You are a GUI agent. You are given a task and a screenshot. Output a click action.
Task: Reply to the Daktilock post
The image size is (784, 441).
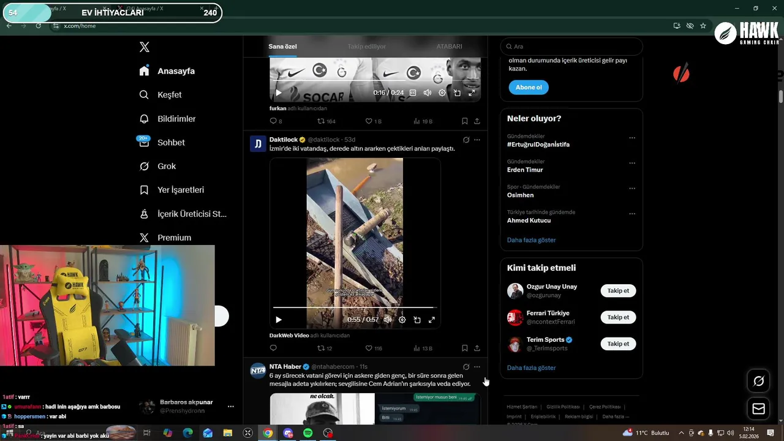coord(273,348)
